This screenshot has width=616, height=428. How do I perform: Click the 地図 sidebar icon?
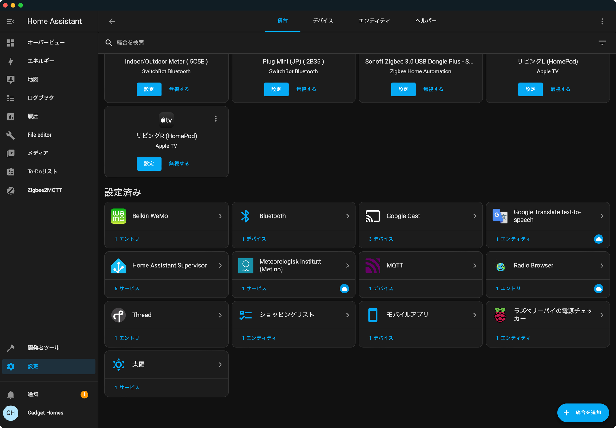coord(12,79)
